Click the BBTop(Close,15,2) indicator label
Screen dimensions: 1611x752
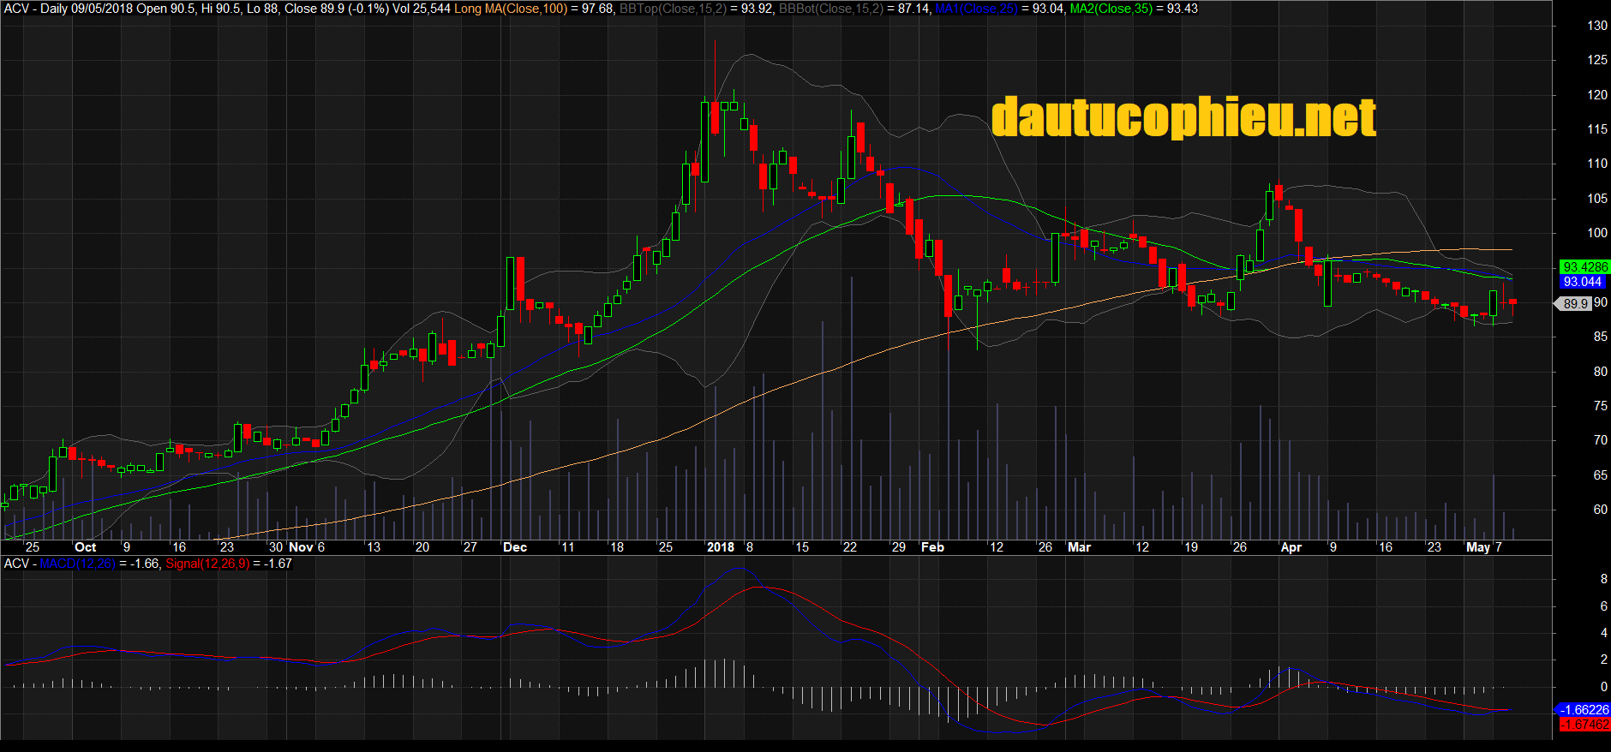pyautogui.click(x=674, y=9)
